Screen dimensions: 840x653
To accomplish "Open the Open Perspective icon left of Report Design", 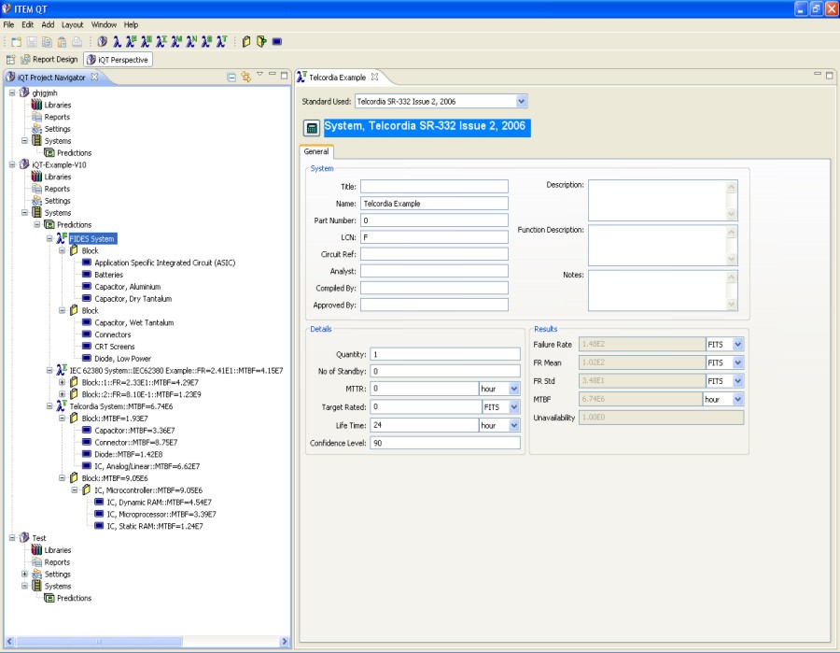I will [11, 59].
